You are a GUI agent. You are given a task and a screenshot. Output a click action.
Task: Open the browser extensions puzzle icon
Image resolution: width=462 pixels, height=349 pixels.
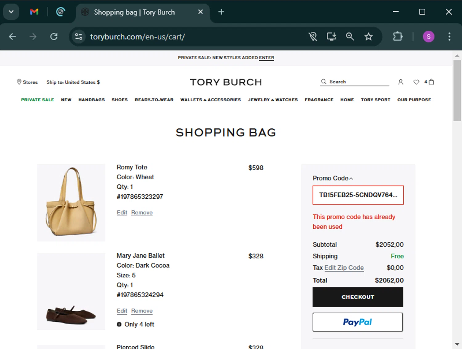click(x=398, y=37)
